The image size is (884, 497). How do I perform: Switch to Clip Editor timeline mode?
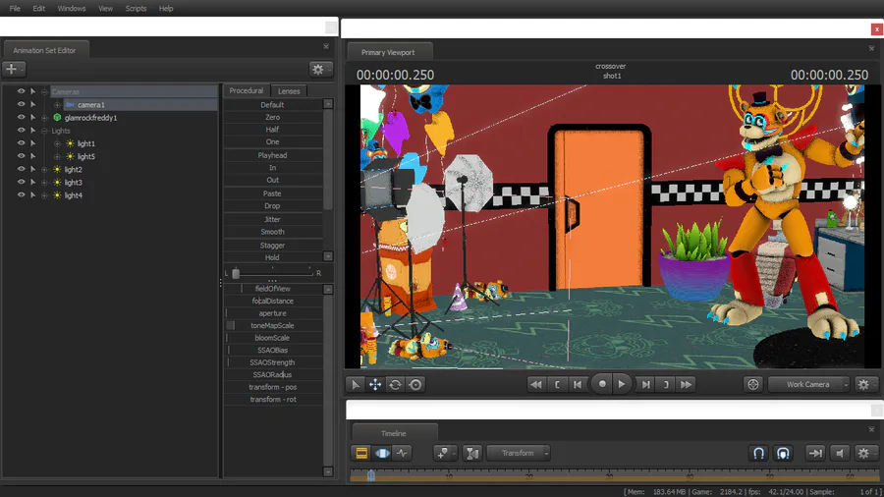pos(361,453)
